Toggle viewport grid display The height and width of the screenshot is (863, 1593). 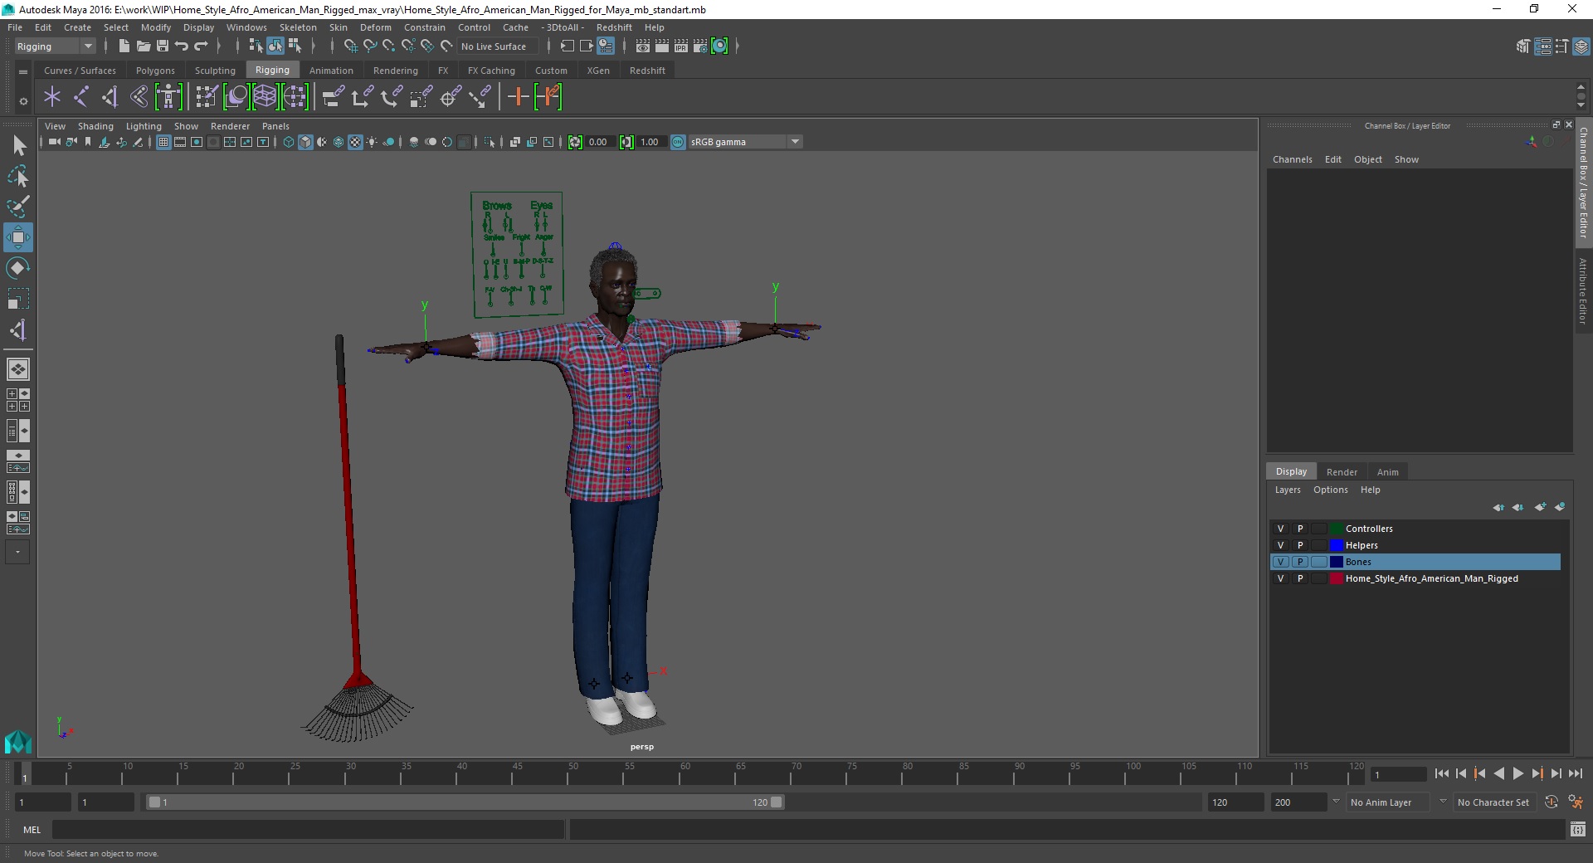point(163,142)
